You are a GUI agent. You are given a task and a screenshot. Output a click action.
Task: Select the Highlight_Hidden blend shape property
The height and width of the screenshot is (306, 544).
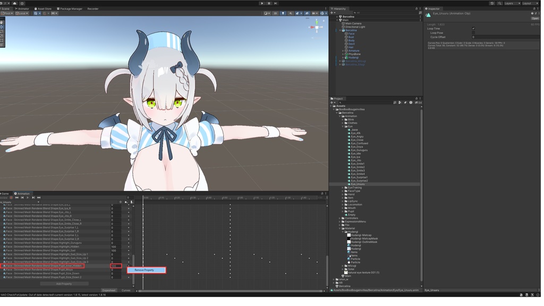click(42, 246)
